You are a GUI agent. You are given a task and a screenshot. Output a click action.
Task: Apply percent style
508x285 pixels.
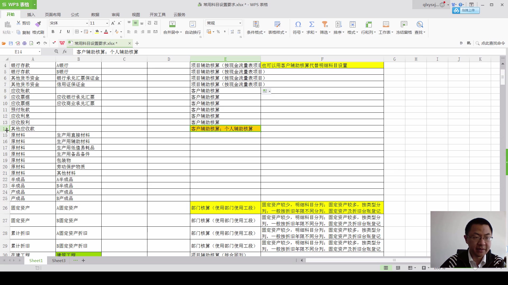coord(218,32)
